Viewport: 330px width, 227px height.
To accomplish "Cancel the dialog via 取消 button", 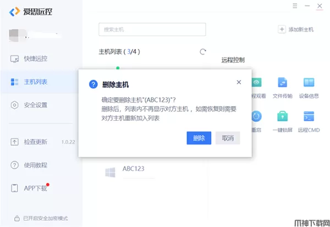I will point(228,138).
